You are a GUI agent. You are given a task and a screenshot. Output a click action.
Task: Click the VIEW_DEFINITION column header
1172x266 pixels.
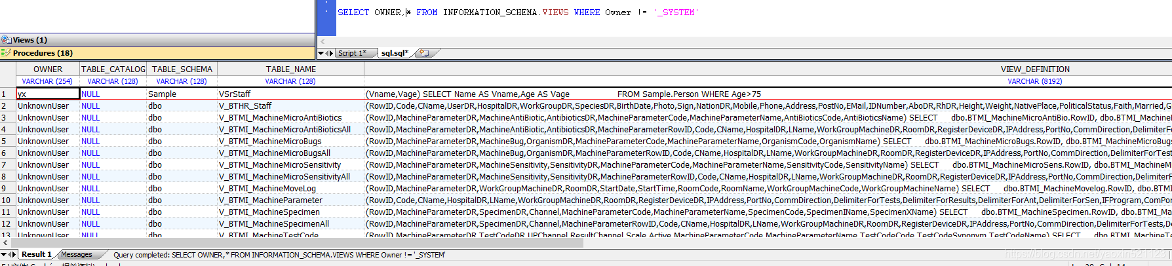(x=1035, y=69)
